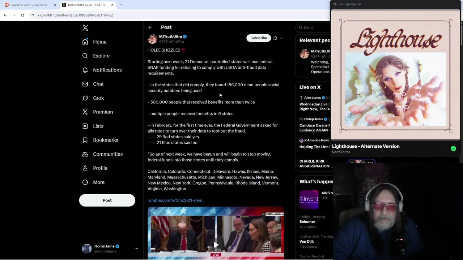
Task: Open the MJTruthUltra display name
Action: [170, 36]
